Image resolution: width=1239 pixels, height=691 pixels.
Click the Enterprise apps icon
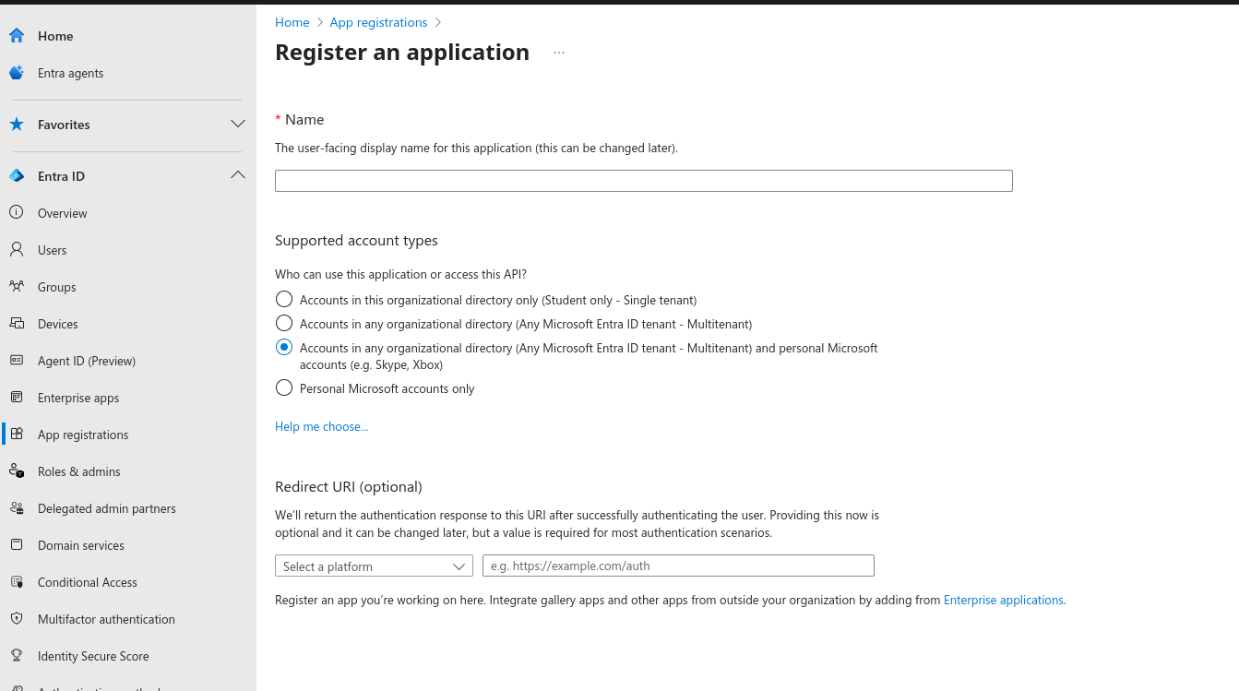[17, 398]
